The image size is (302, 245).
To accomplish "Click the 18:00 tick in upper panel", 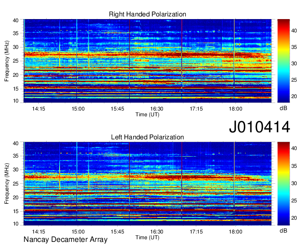I will pyautogui.click(x=235, y=109).
